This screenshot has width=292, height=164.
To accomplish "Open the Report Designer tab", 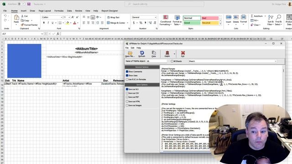I will coord(109,11).
